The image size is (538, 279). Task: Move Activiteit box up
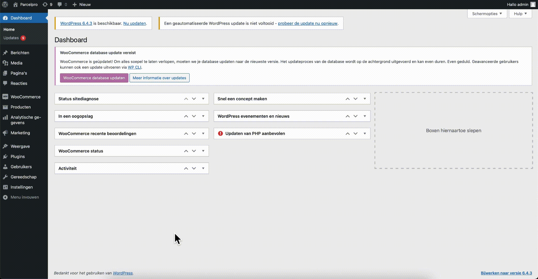click(x=186, y=168)
